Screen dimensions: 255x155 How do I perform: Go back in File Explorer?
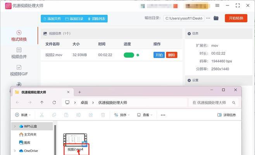(x=17, y=102)
